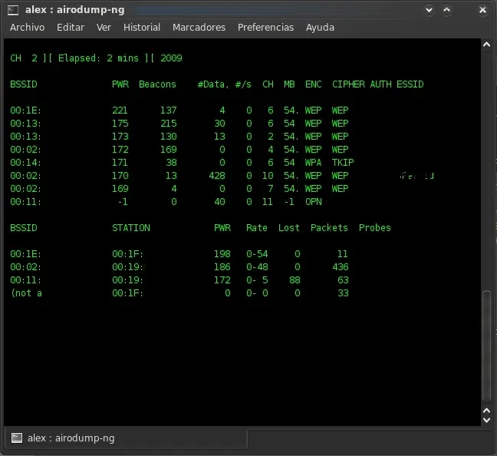Open the Ayuda menu
Image resolution: width=497 pixels, height=456 pixels.
click(320, 28)
